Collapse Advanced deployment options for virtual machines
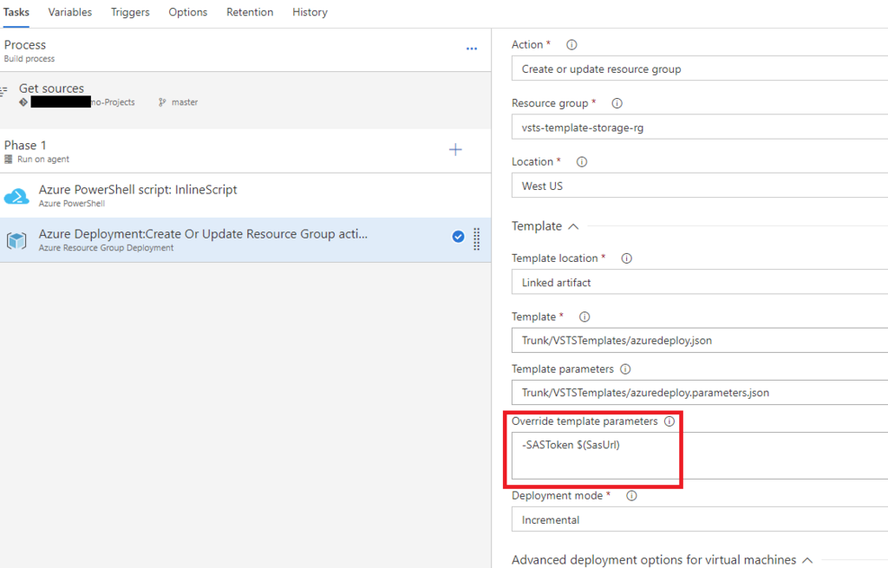 point(807,560)
